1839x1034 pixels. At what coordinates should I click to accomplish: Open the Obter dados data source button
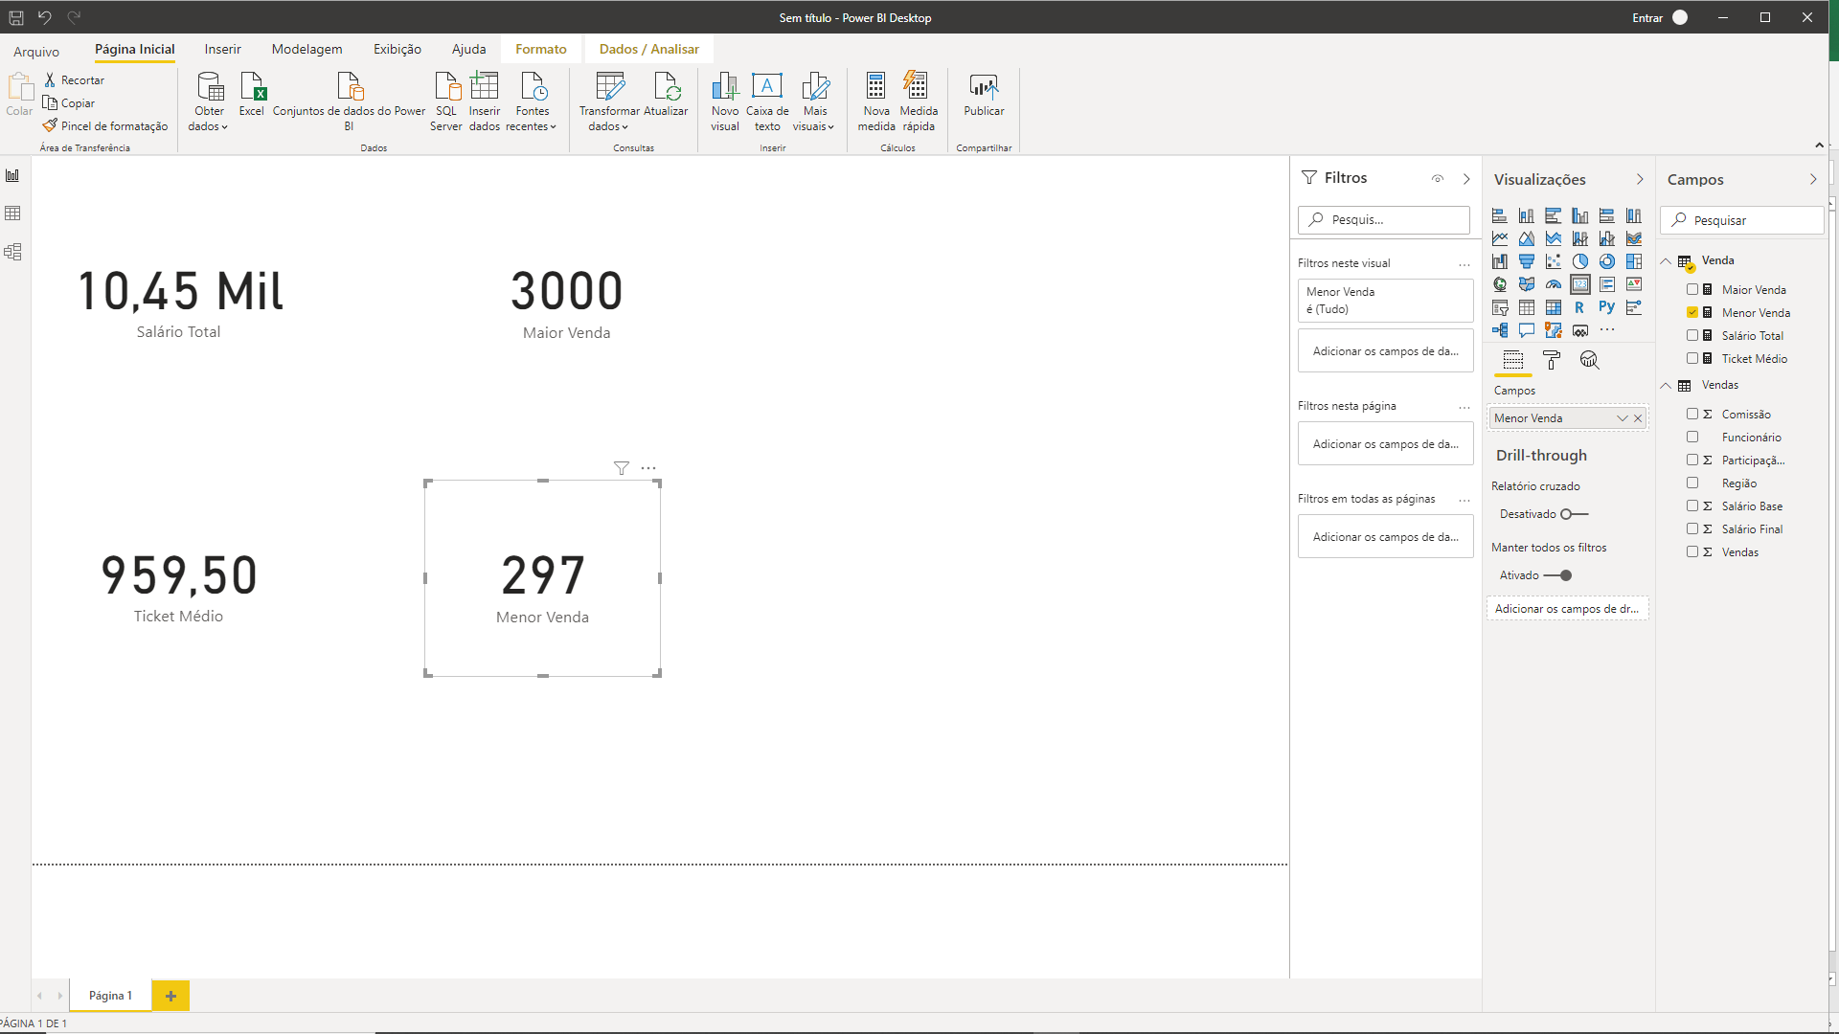click(x=209, y=101)
